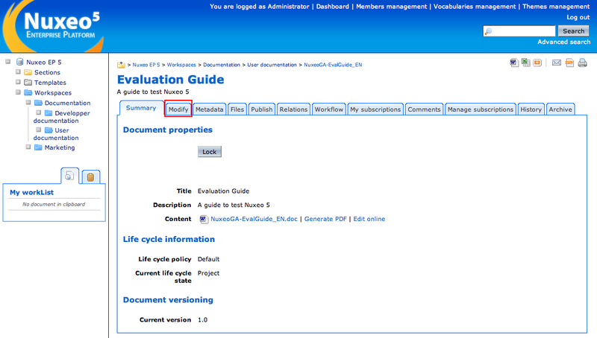Collapse the Documentation tree node
Viewport: 597px width, 338px height.
[28, 102]
